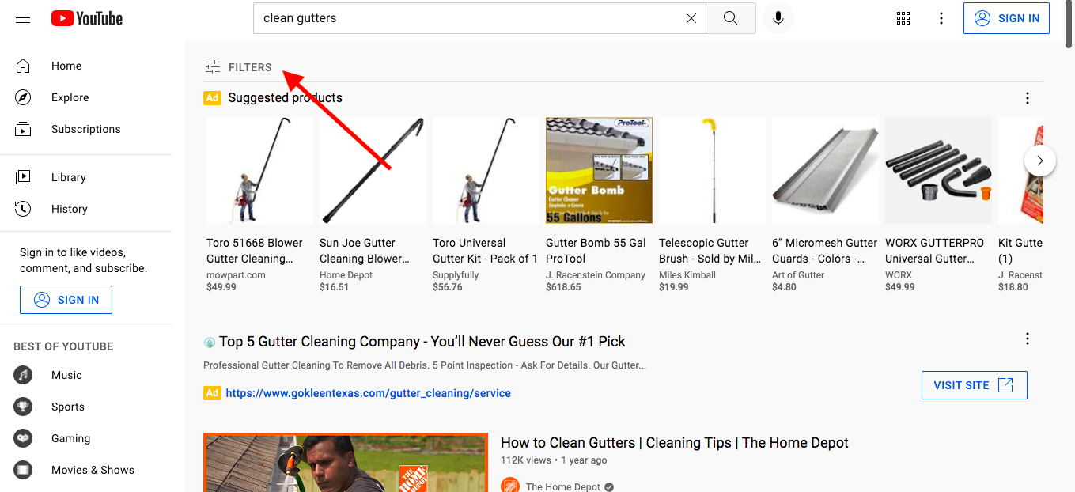
Task: Open Suggested products options menu
Action: 1028,98
